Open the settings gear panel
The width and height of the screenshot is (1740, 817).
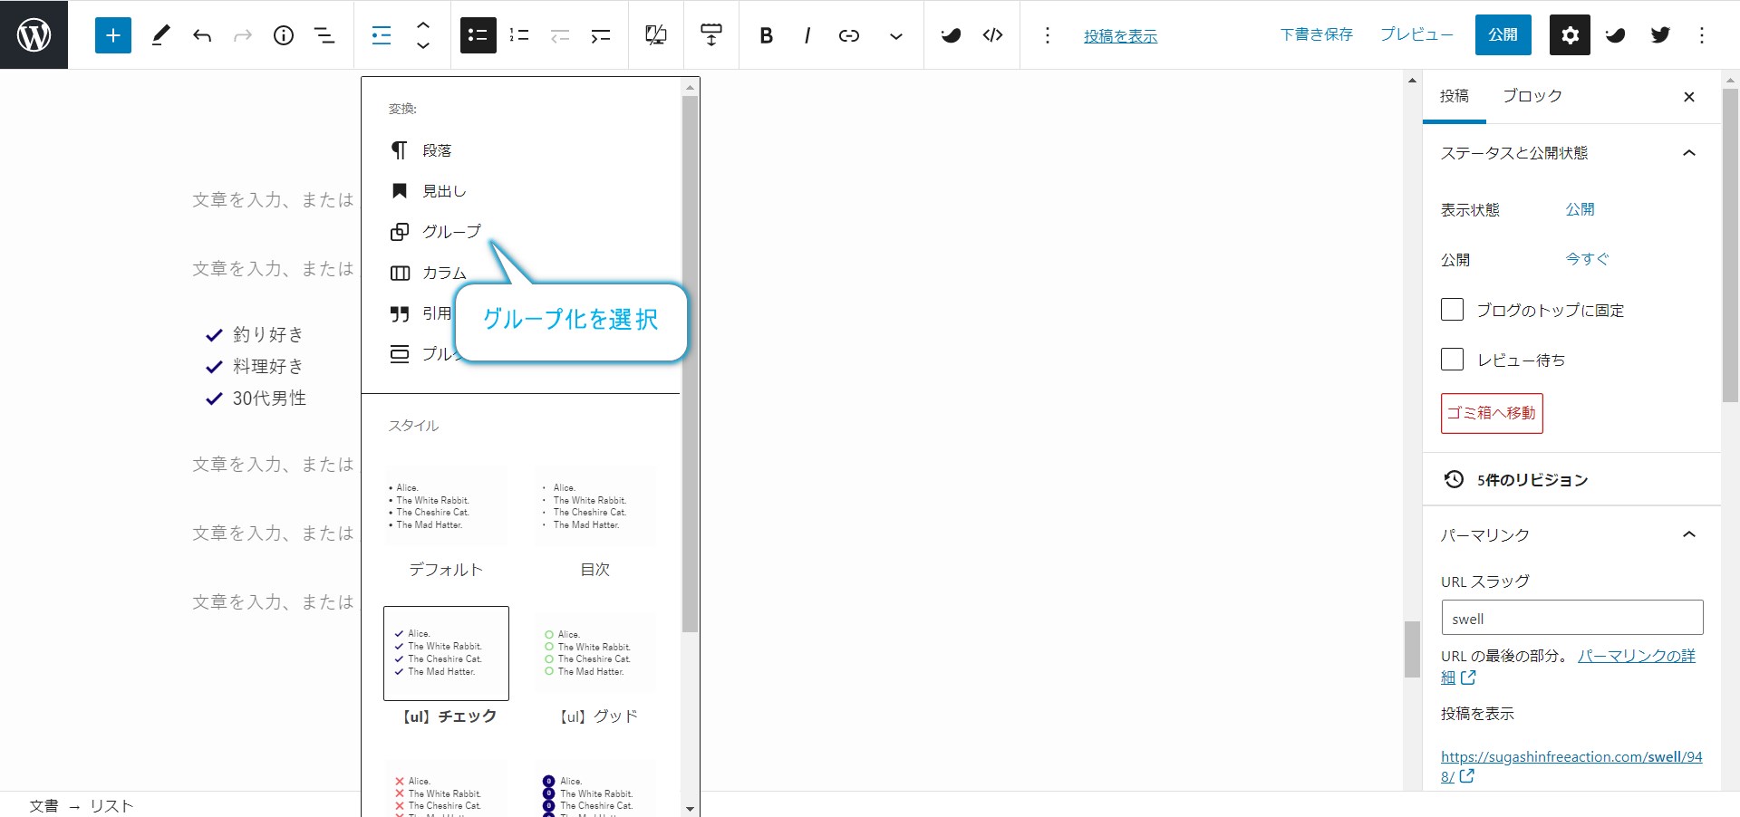(x=1570, y=35)
